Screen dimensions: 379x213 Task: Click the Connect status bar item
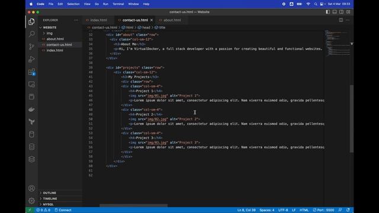(x=63, y=210)
